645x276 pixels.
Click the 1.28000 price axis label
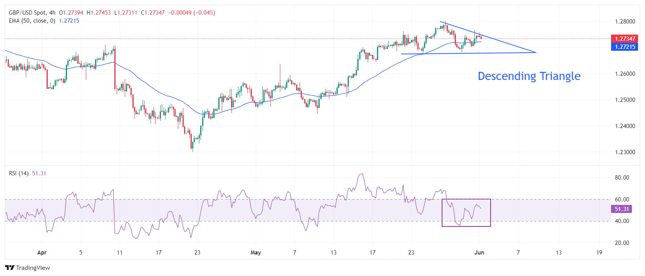(625, 22)
